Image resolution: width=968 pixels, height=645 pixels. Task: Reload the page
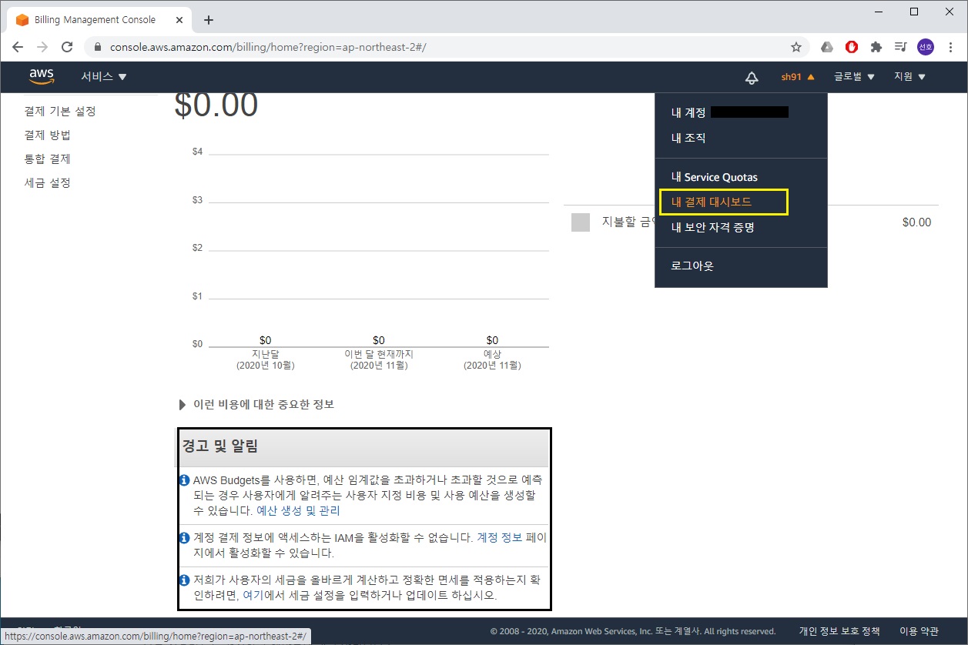pos(67,47)
